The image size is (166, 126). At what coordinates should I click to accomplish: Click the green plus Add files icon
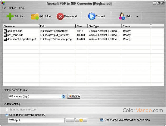point(10,16)
